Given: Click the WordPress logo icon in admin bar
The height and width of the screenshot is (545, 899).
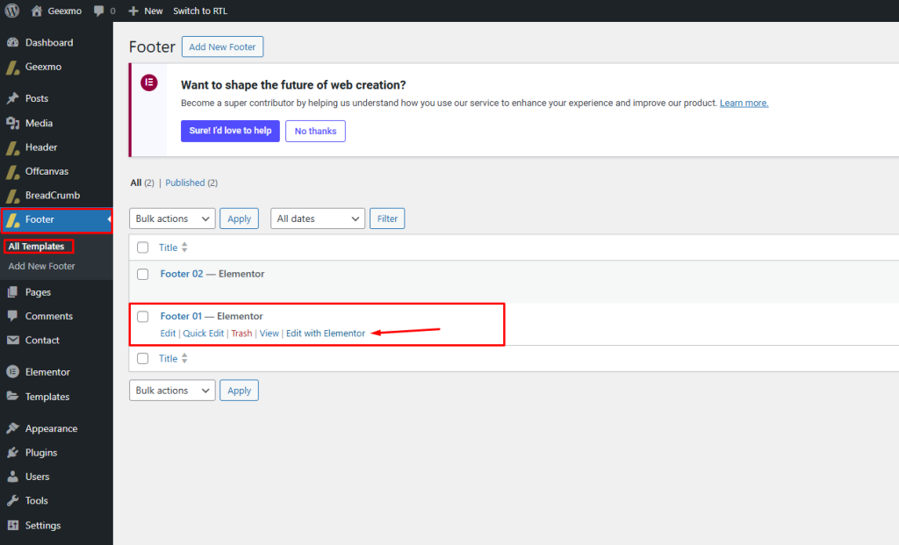Looking at the screenshot, I should tap(11, 11).
